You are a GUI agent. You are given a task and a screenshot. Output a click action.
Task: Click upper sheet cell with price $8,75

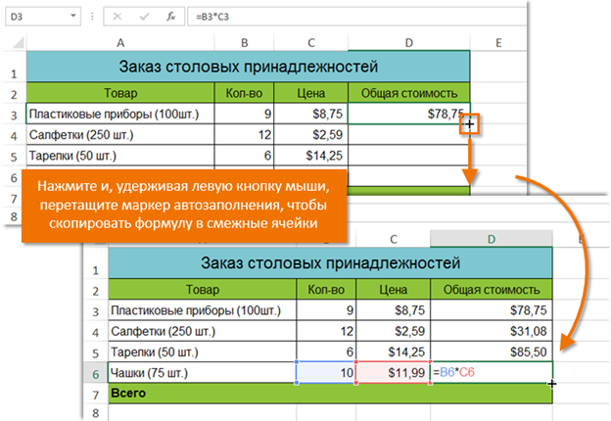311,114
